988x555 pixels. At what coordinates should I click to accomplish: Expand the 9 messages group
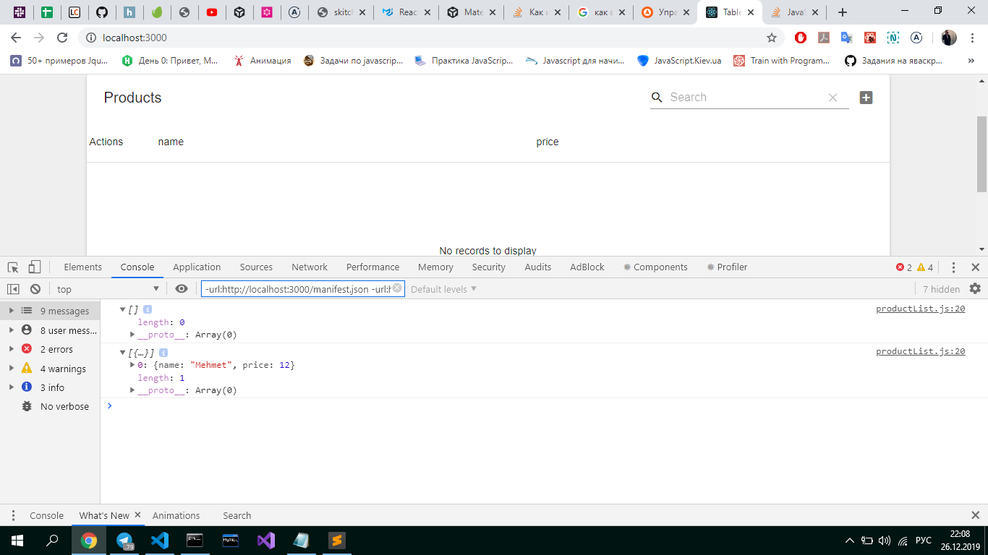(x=11, y=311)
